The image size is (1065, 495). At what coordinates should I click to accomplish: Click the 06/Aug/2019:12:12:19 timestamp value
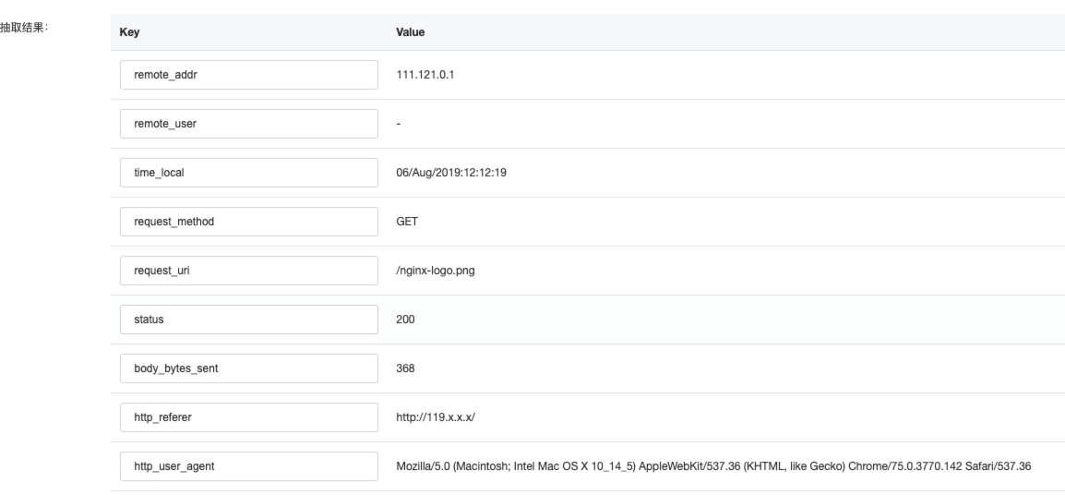pyautogui.click(x=451, y=173)
